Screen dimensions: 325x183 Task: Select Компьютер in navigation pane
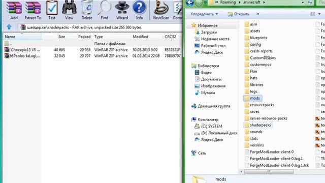208,119
